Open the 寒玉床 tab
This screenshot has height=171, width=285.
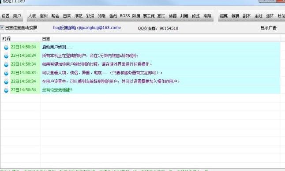(x=149, y=16)
